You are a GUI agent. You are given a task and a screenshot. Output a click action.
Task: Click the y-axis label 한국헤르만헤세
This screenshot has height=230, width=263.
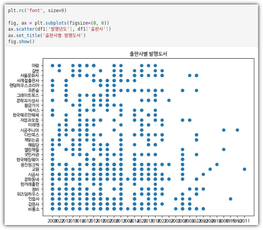[x=26, y=115]
